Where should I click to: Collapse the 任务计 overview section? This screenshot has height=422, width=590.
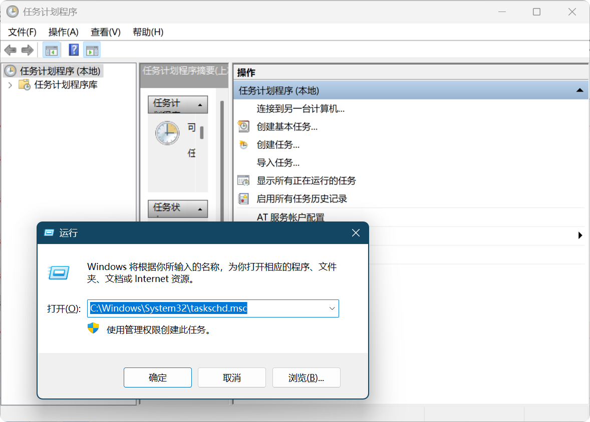[200, 105]
